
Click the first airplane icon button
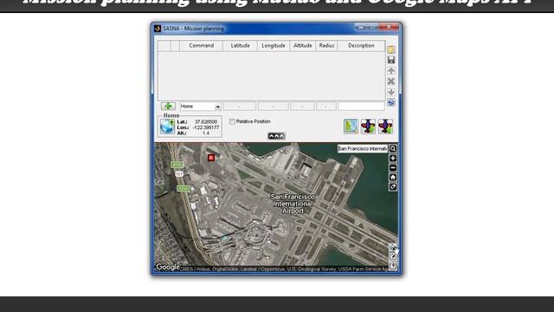point(368,127)
